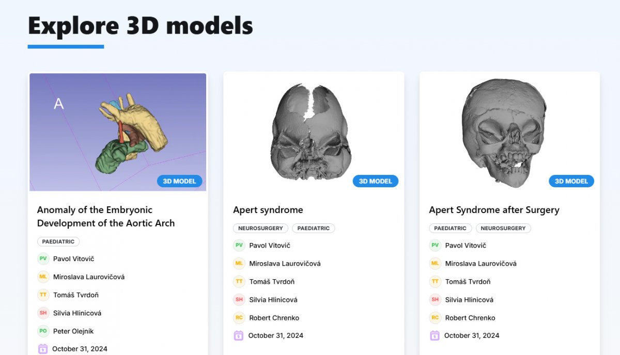Open the post-surgery skull model image
620x355 pixels.
[x=504, y=132]
